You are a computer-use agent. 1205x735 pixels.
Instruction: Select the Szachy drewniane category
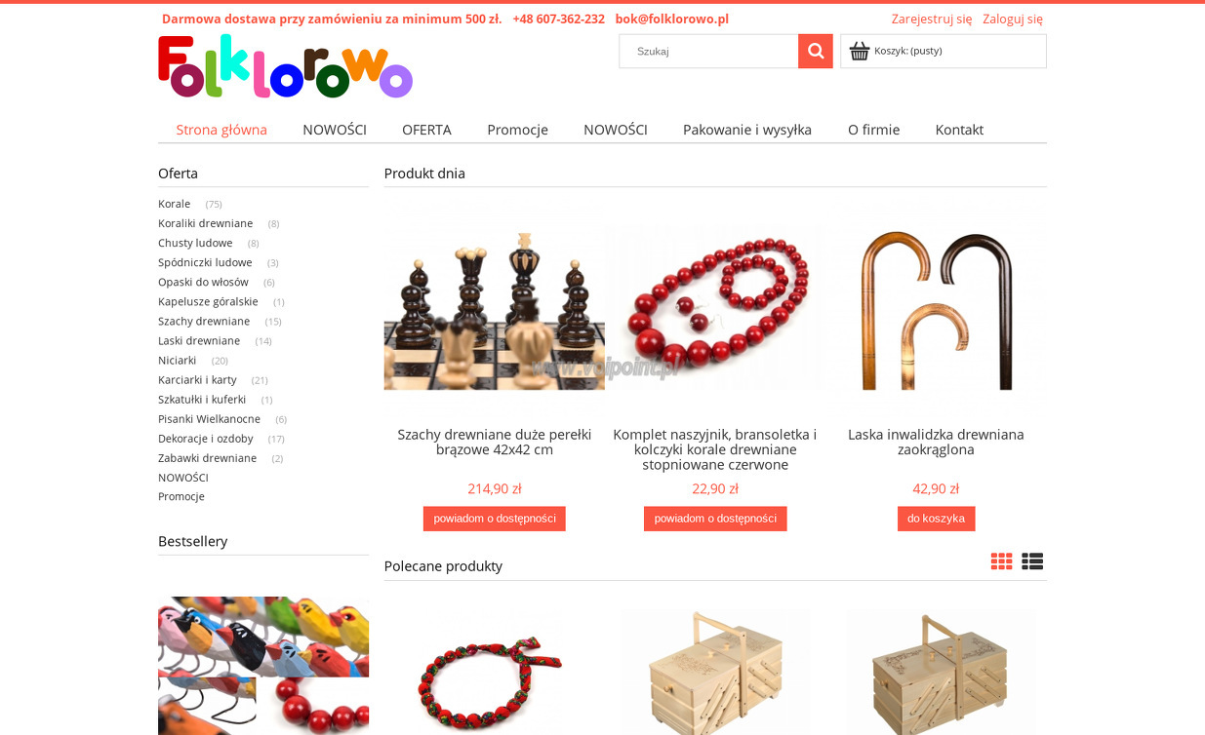pos(204,321)
